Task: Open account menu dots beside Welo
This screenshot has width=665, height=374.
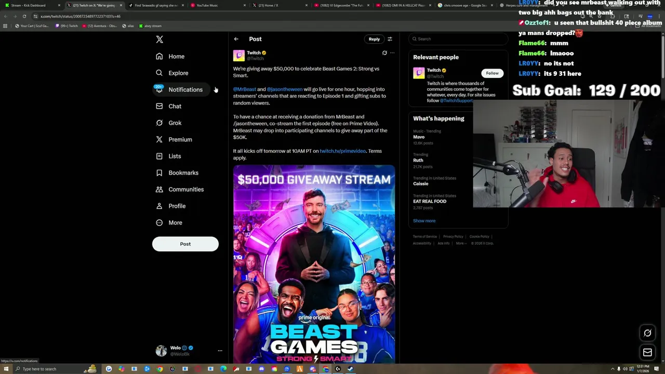Action: tap(220, 351)
